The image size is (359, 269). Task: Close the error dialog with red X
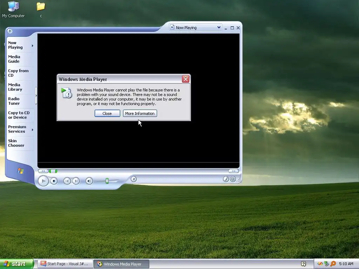[x=185, y=79]
